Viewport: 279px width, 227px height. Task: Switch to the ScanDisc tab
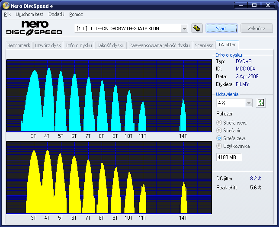pos(204,45)
